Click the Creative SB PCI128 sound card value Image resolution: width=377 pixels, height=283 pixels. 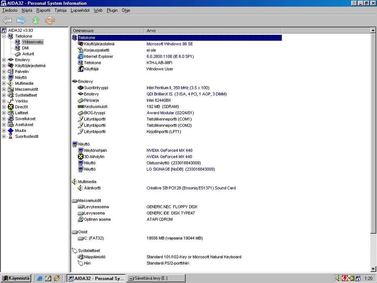pyautogui.click(x=191, y=188)
